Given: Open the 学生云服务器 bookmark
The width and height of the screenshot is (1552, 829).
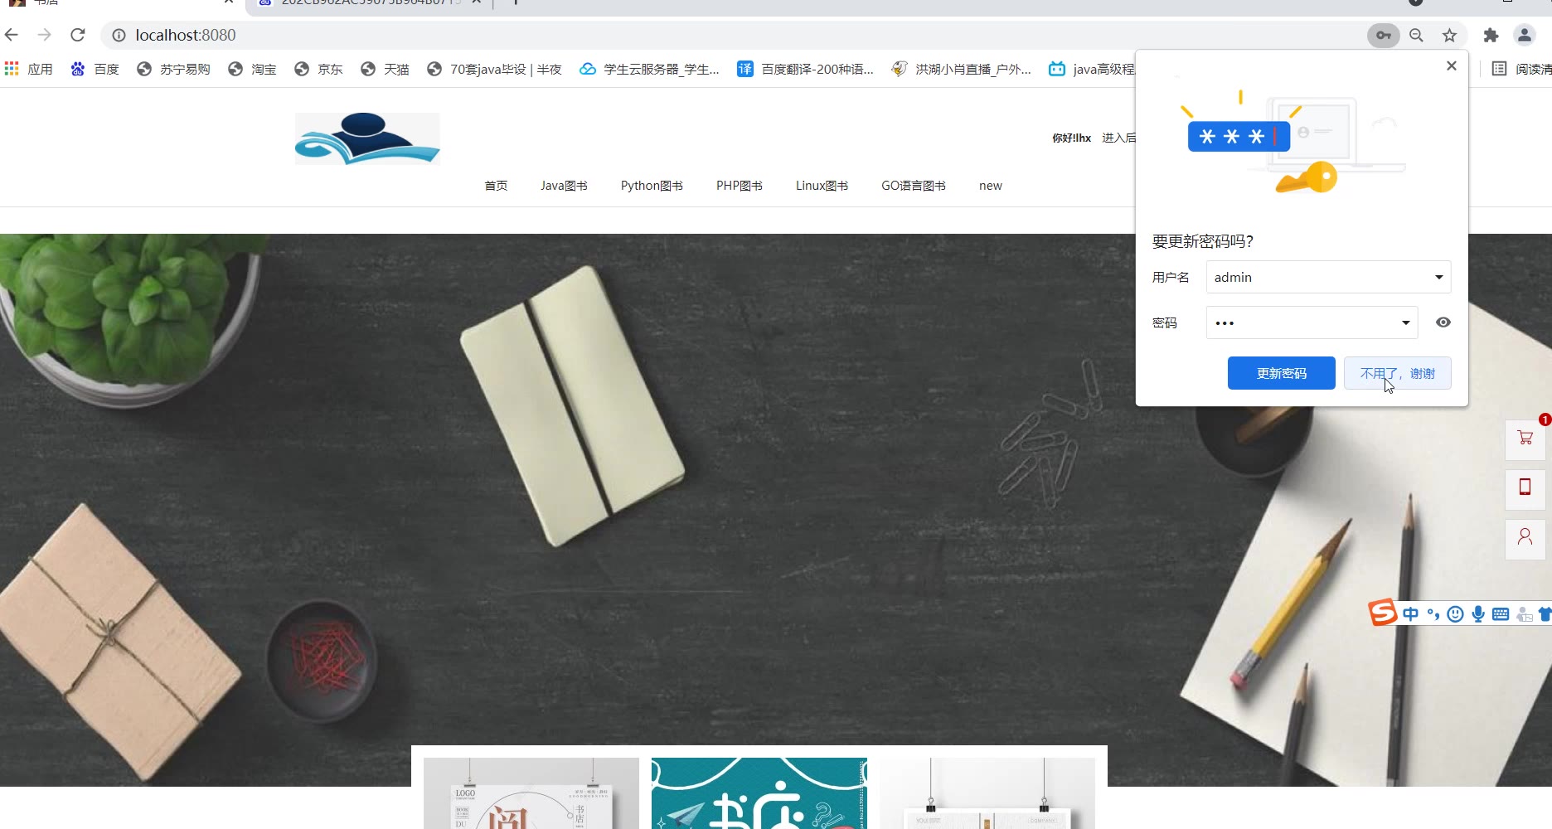Looking at the screenshot, I should pyautogui.click(x=649, y=69).
